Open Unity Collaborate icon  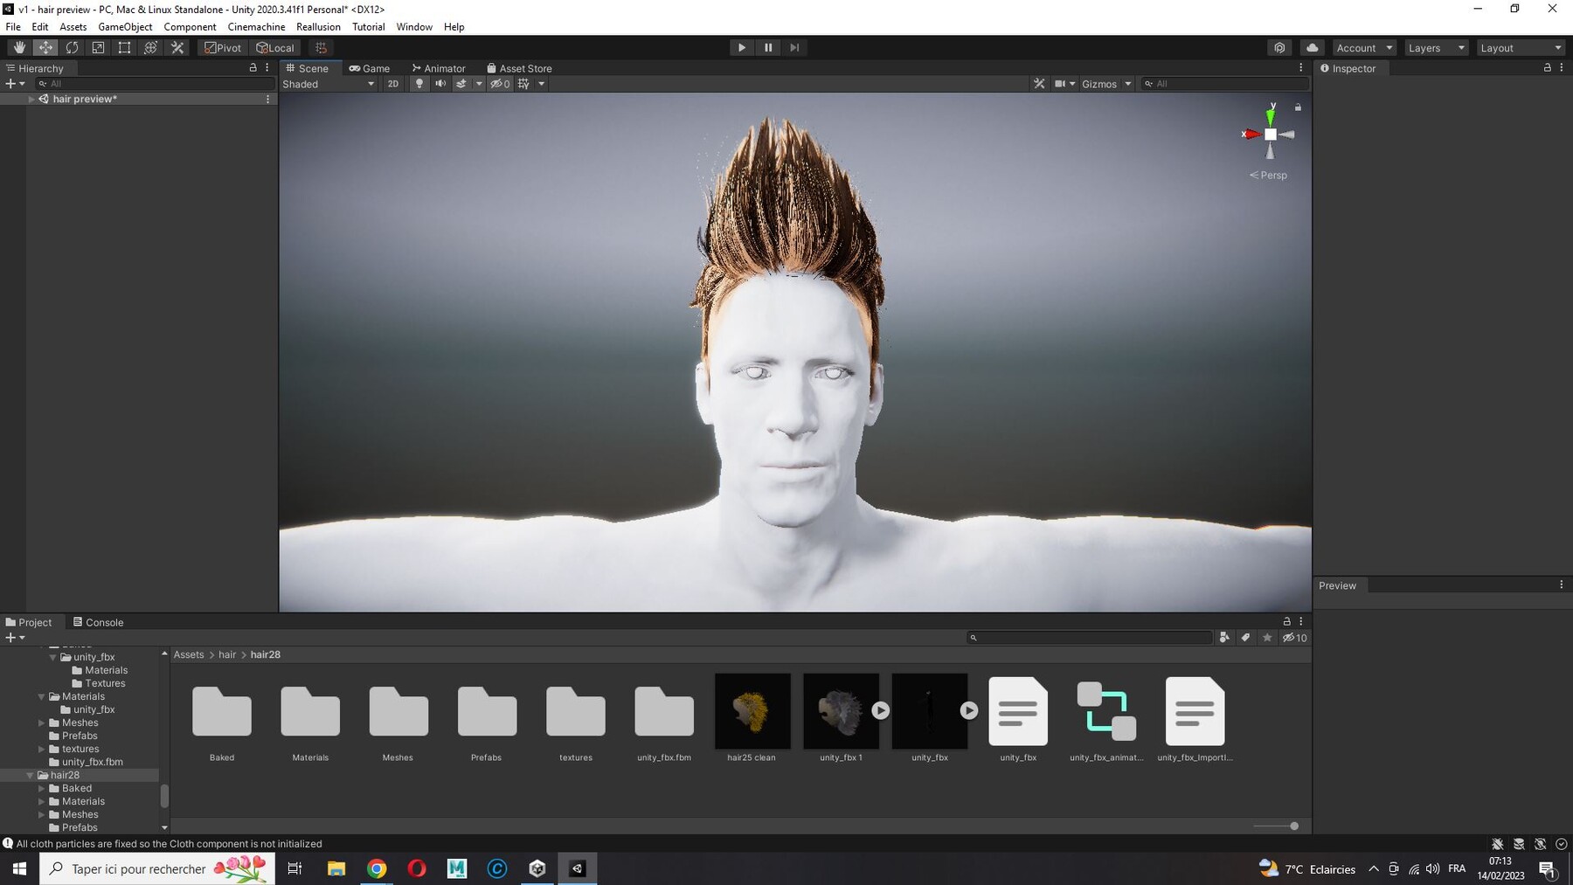1279,48
